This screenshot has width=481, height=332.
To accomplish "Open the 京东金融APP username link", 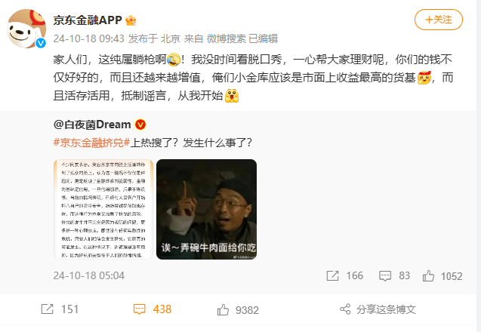I will click(88, 20).
